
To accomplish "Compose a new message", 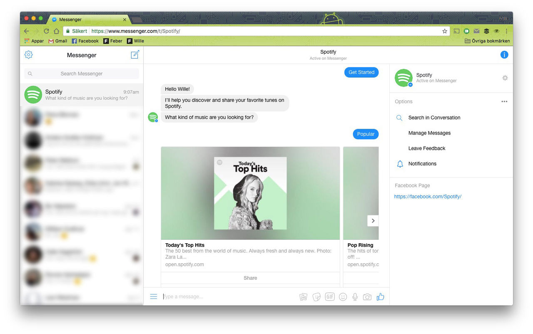I will (135, 55).
